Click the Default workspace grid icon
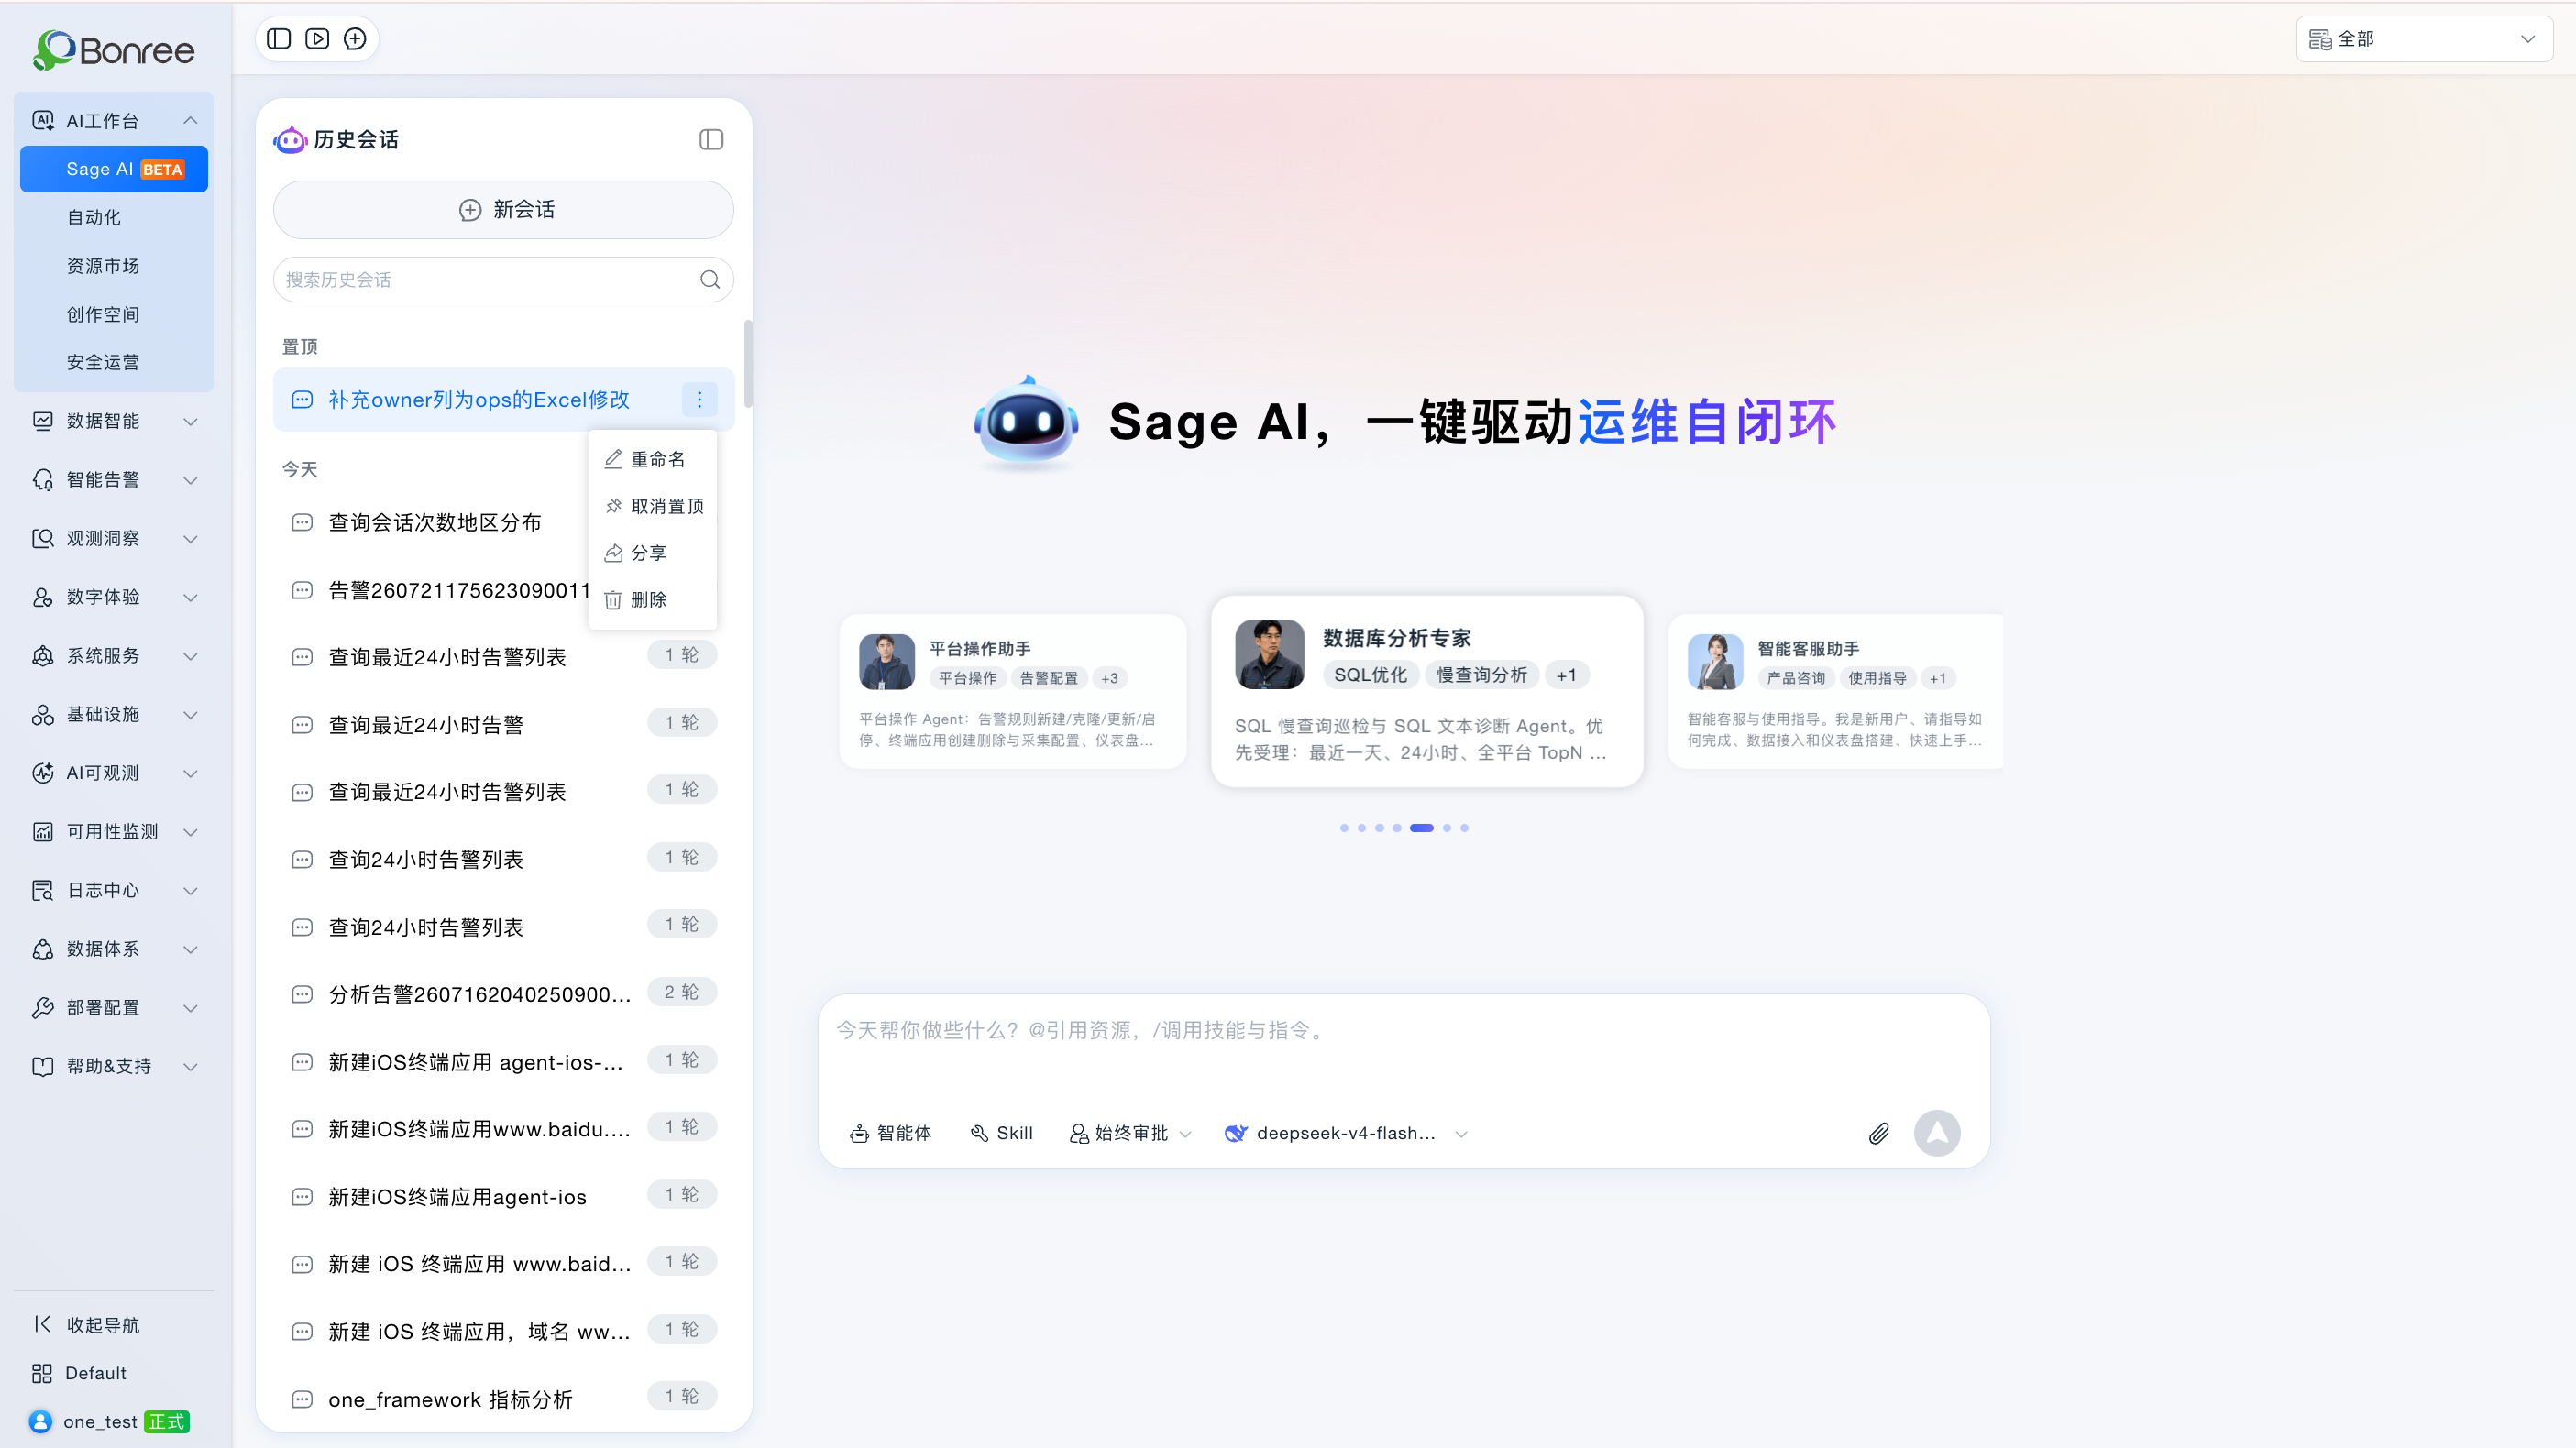Viewport: 2576px width, 1448px height. [42, 1373]
